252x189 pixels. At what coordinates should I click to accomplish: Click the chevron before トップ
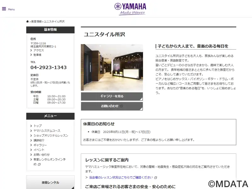(x=31, y=126)
